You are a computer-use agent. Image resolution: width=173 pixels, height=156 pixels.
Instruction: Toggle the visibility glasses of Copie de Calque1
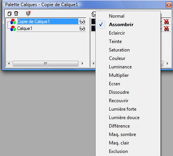point(82,22)
